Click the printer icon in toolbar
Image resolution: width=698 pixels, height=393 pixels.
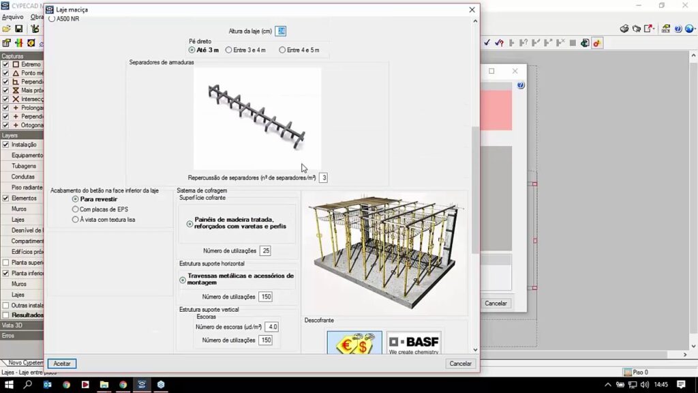[624, 29]
